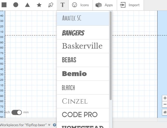The width and height of the screenshot is (167, 128).
Task: Open the workpieces help question icon
Action: 54,125
